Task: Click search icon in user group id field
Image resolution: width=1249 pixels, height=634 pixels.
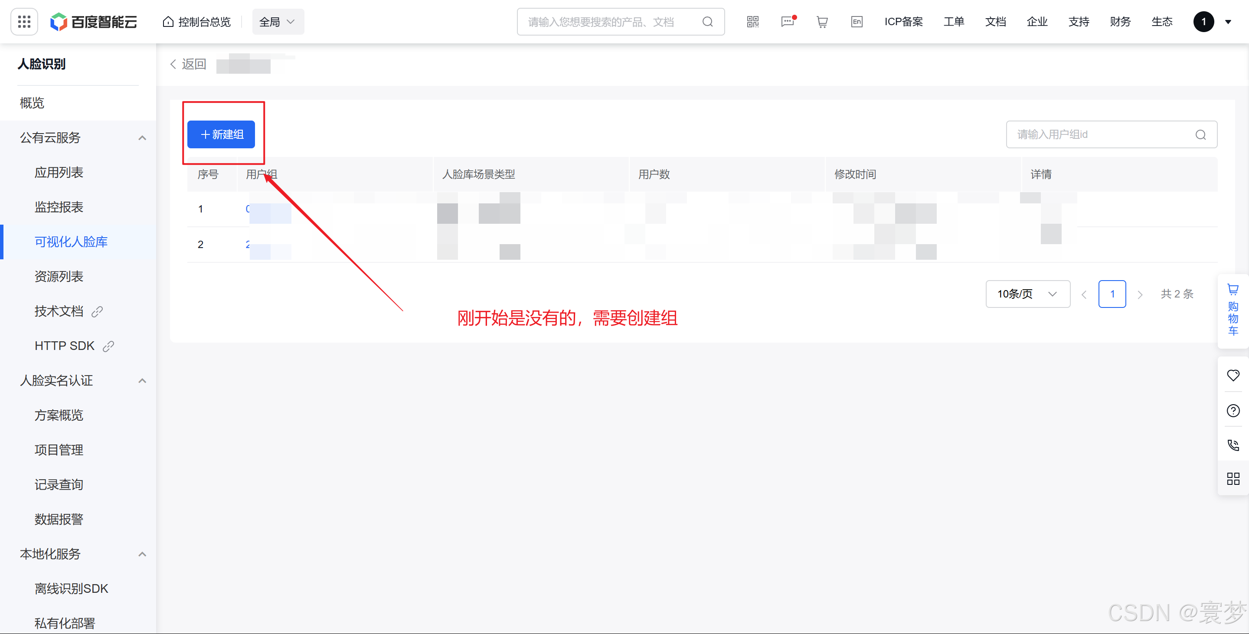Action: (1200, 135)
